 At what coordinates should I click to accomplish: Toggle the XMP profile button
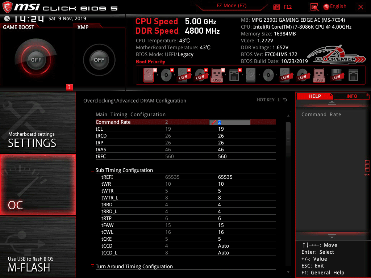tap(99, 60)
